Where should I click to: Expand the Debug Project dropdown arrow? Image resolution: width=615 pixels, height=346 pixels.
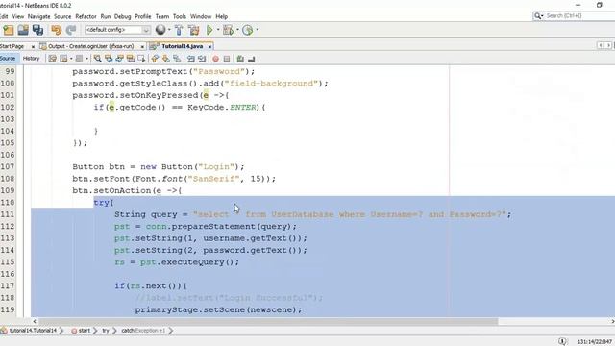(x=237, y=30)
